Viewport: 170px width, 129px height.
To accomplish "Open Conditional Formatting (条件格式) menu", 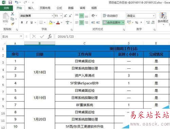I will coord(163,19).
